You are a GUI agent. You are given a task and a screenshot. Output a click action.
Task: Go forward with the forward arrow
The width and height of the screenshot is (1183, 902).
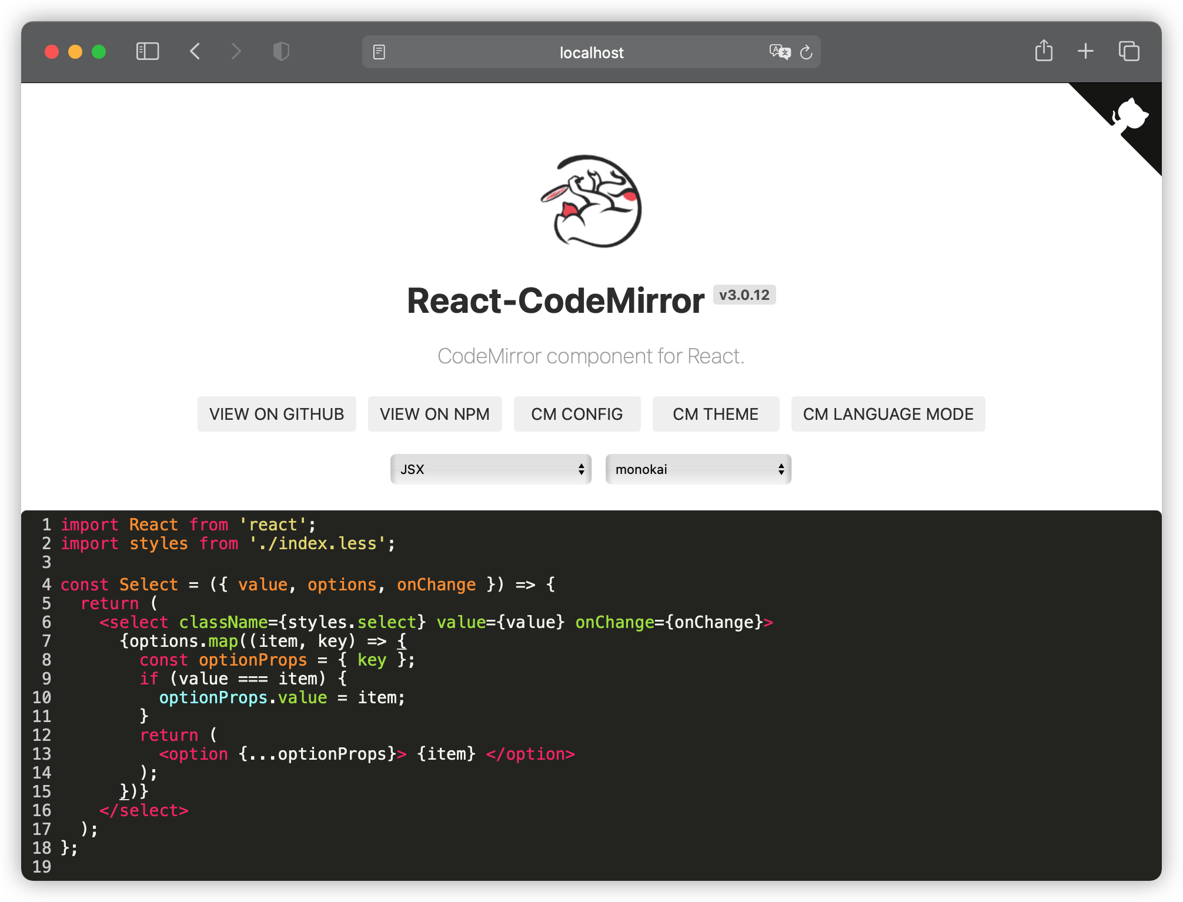click(x=236, y=52)
